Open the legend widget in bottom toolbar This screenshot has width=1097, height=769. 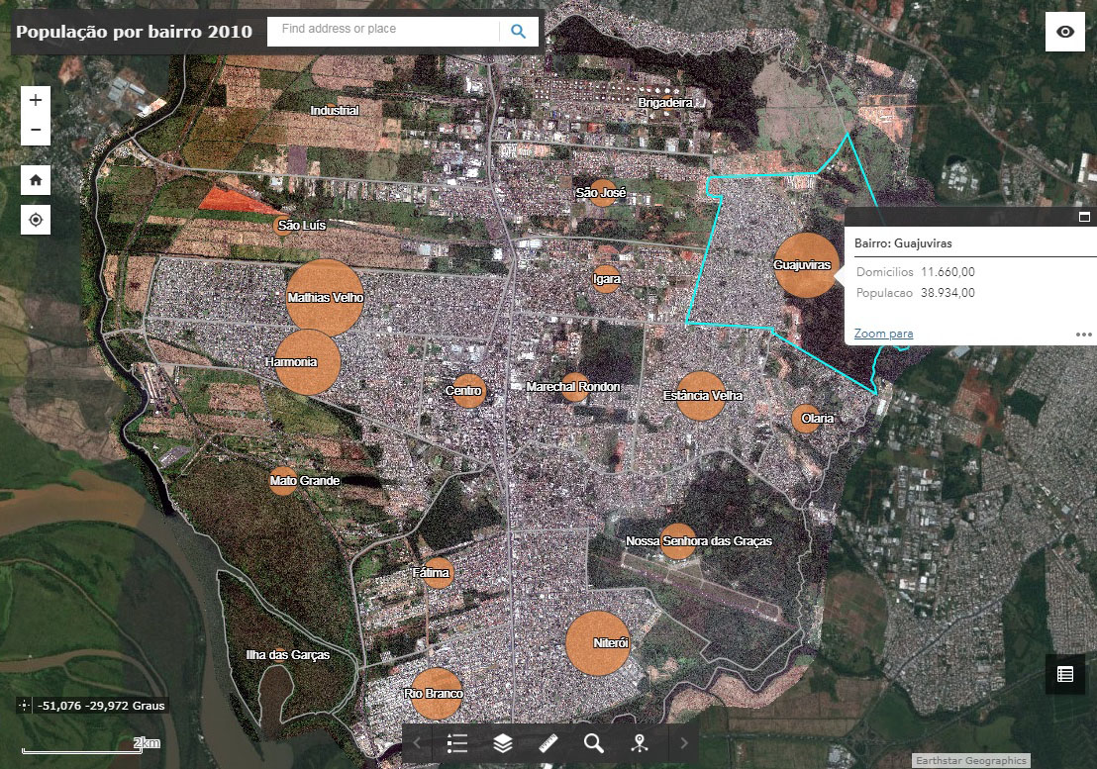(x=456, y=743)
